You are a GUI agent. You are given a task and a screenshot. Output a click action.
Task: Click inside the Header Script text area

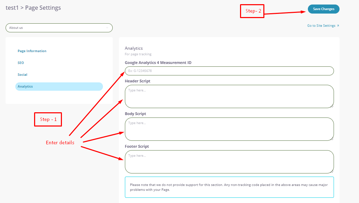tap(229, 96)
